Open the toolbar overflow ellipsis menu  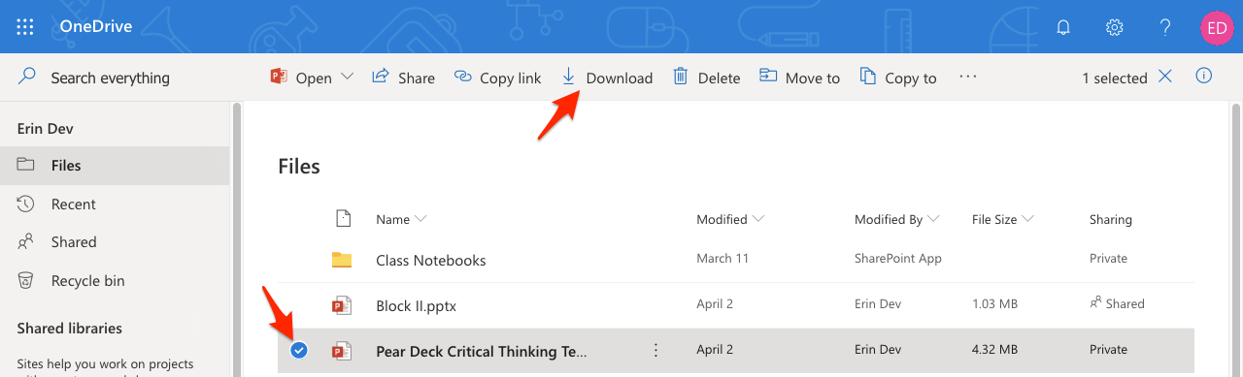[967, 78]
